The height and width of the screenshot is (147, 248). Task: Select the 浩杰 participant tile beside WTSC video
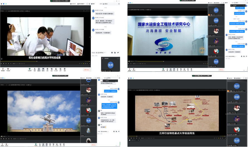216,10
